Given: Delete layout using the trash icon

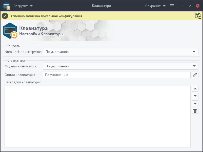Looking at the screenshot, I should 195,111.
